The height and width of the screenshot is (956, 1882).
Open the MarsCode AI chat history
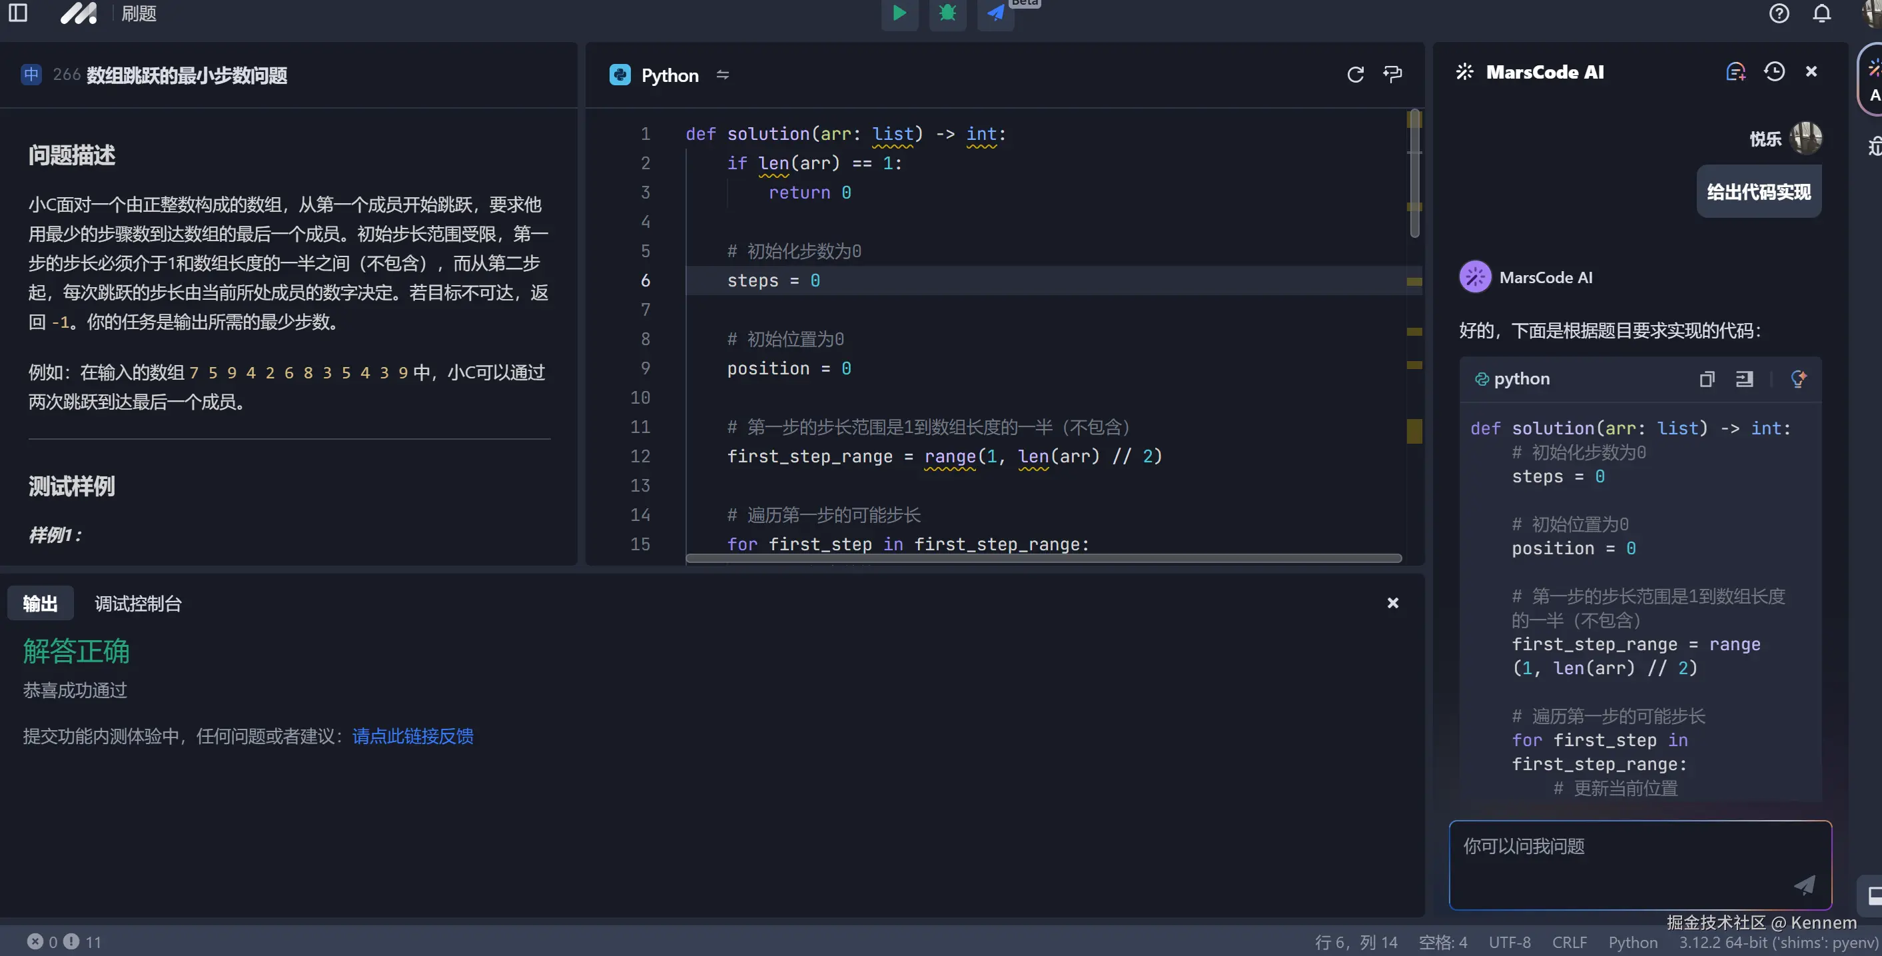pos(1774,71)
